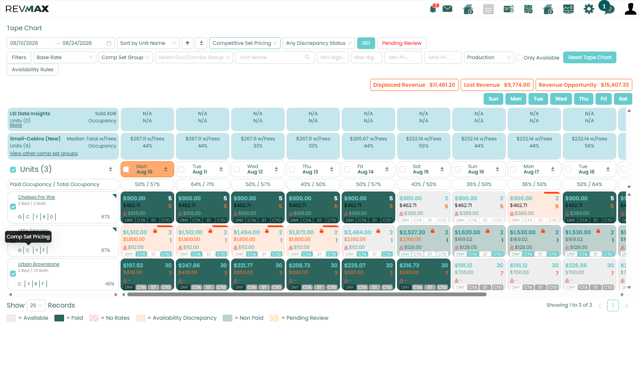Click the ascending sort arrow button
Screen dimensions: 639x383
[x=188, y=43]
